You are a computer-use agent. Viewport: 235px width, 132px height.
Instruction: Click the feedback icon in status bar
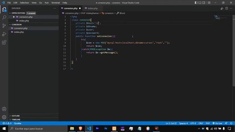[x=226, y=123]
